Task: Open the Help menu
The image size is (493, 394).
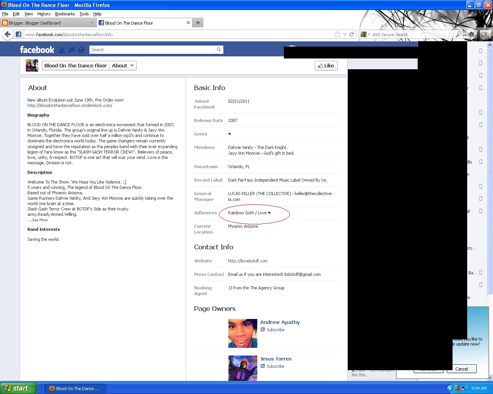Action: point(97,14)
